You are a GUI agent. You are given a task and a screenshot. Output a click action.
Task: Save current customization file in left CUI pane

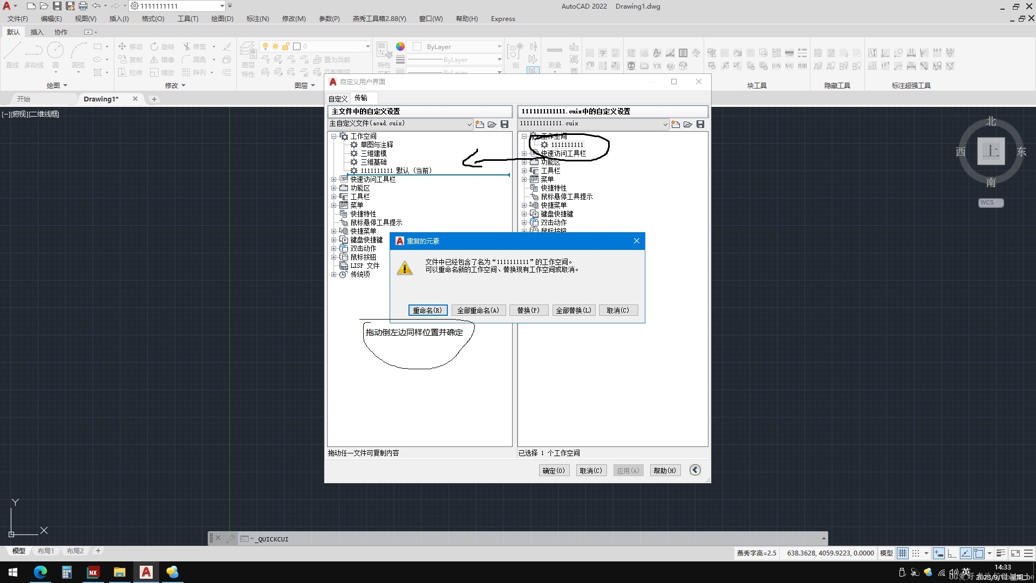pyautogui.click(x=505, y=124)
